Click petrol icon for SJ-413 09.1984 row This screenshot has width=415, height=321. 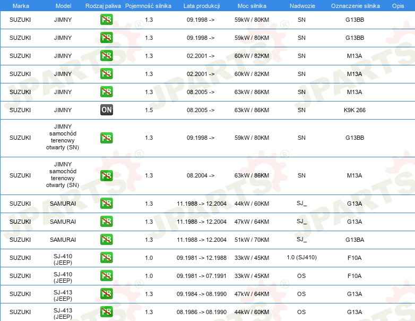click(x=106, y=293)
